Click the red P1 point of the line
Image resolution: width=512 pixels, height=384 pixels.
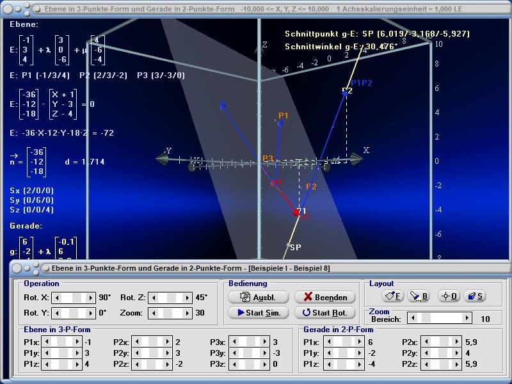point(296,212)
